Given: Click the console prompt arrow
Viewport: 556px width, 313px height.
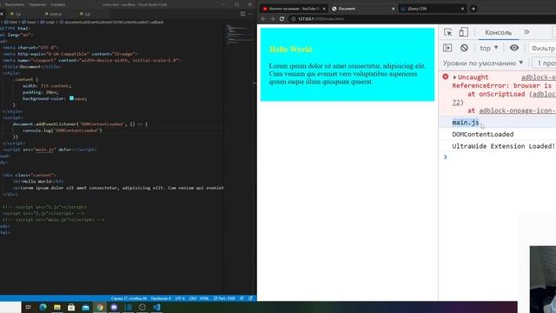Looking at the screenshot, I should click(x=446, y=156).
